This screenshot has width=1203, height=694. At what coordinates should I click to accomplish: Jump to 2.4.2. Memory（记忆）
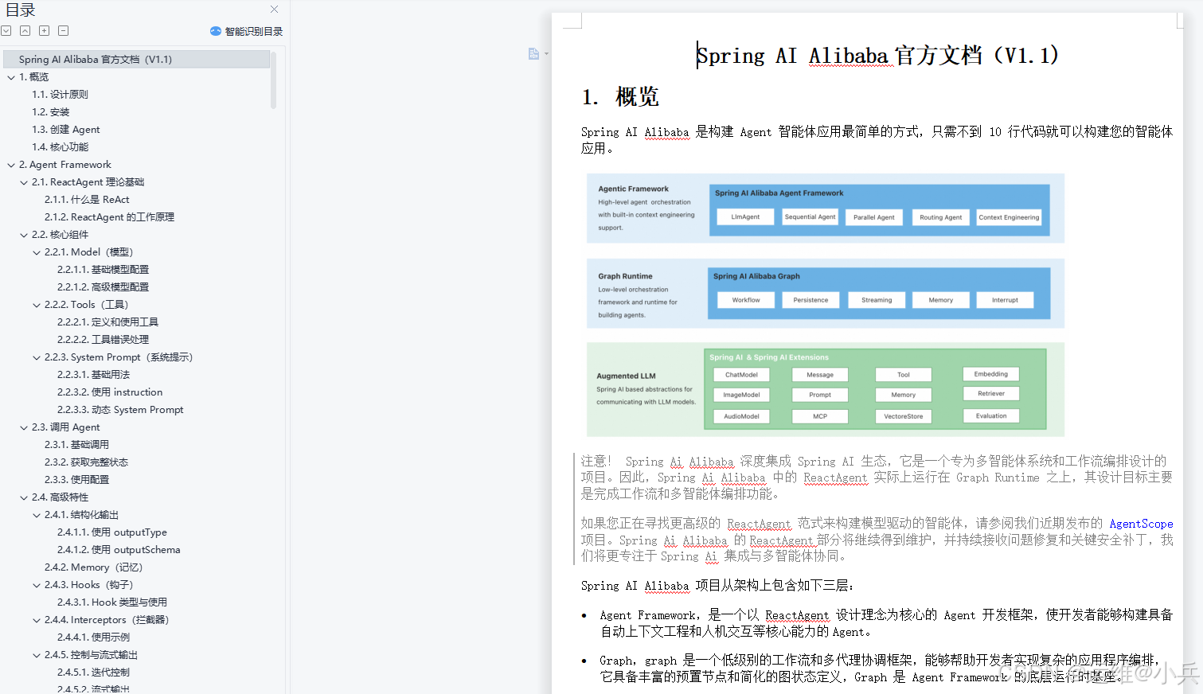pos(94,567)
